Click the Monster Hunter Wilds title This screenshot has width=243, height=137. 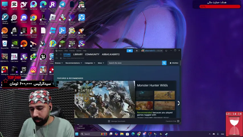[152, 85]
